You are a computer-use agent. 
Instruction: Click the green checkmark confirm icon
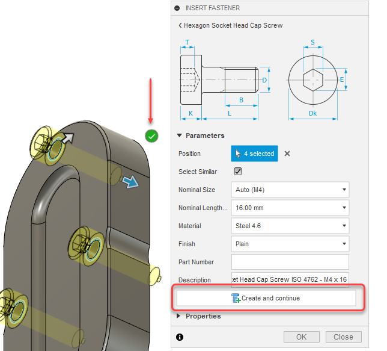[x=151, y=136]
